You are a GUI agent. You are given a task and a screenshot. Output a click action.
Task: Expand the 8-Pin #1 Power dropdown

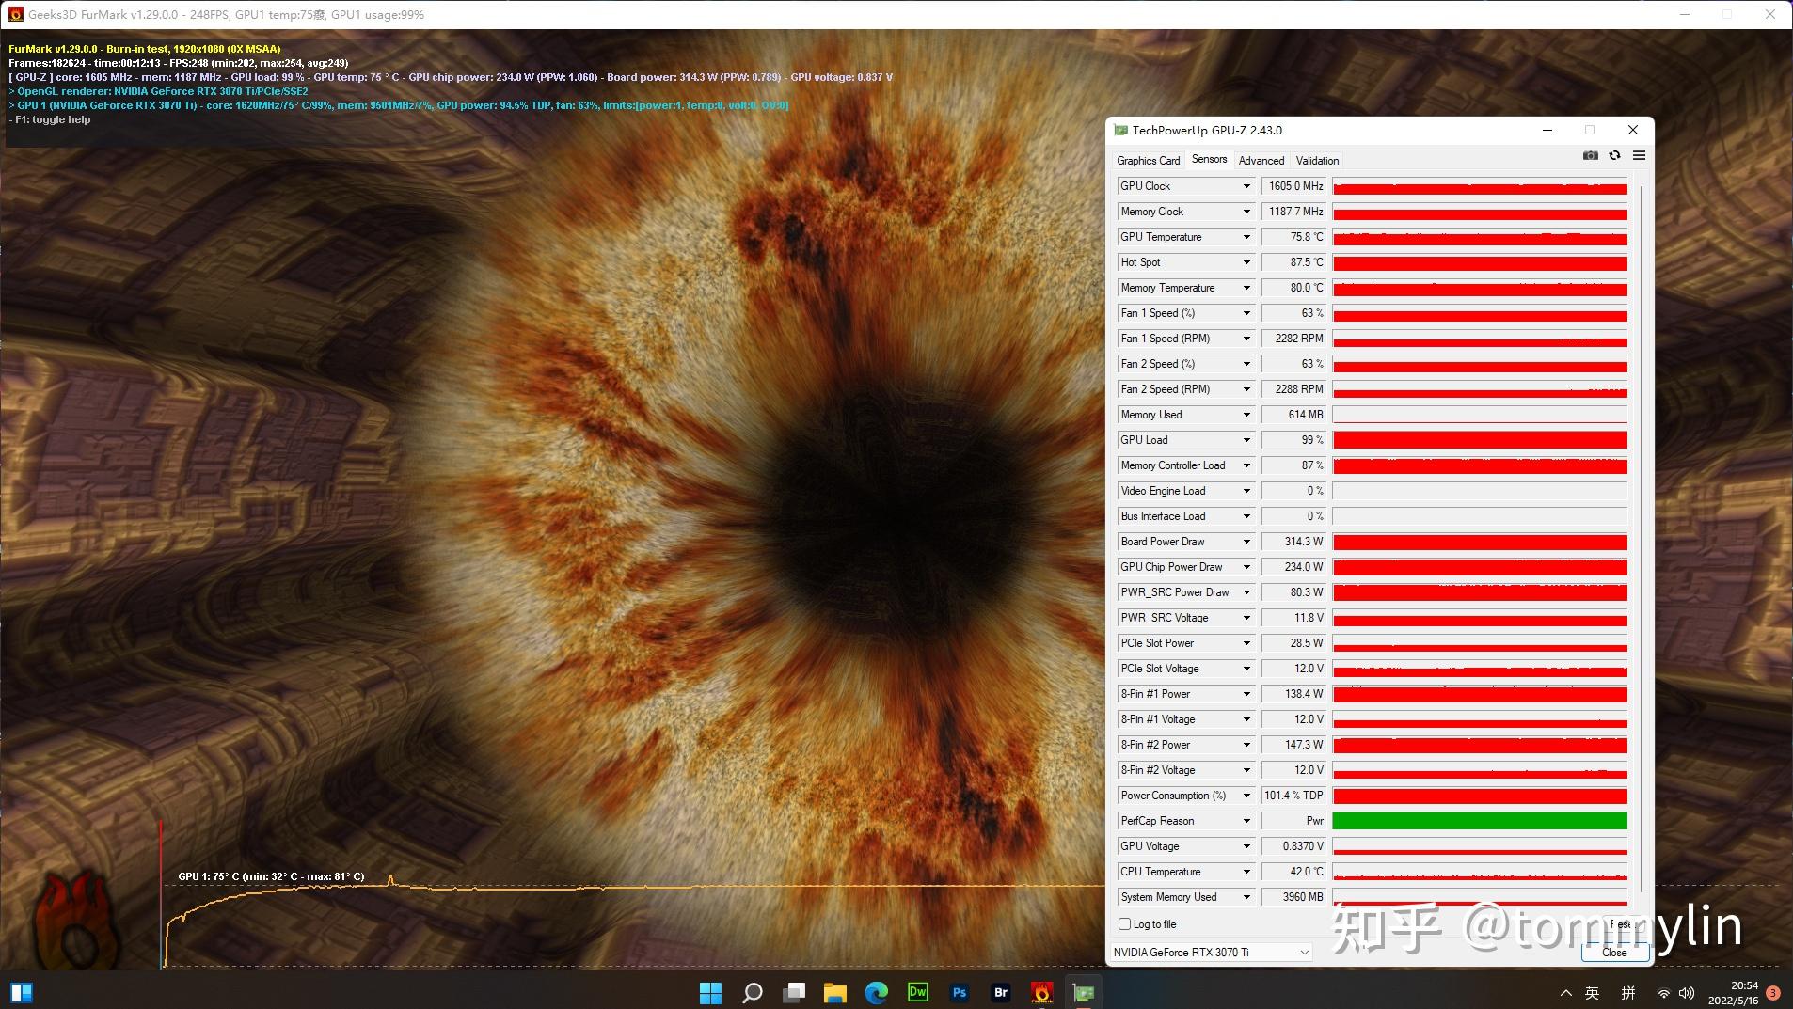coord(1246,694)
